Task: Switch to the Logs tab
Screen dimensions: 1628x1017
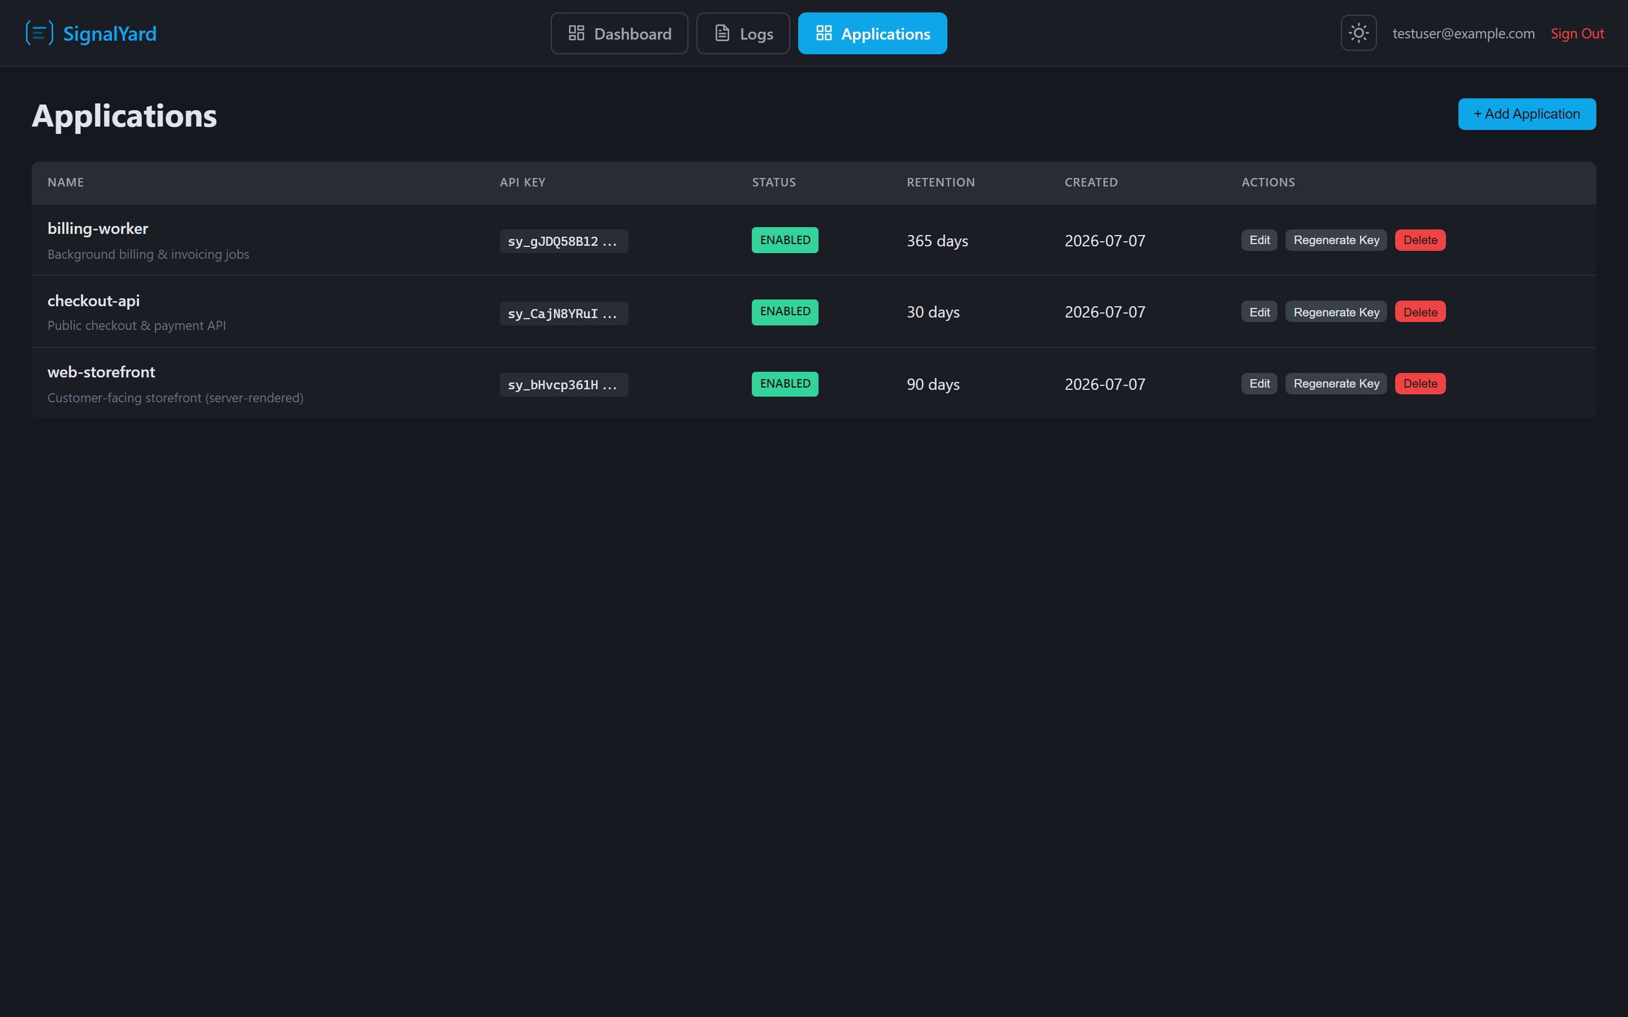Action: (x=743, y=33)
